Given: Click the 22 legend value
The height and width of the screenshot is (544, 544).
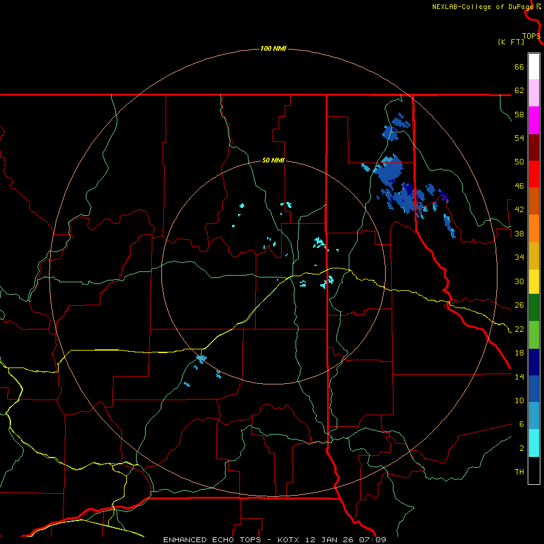Looking at the screenshot, I should coord(519,329).
